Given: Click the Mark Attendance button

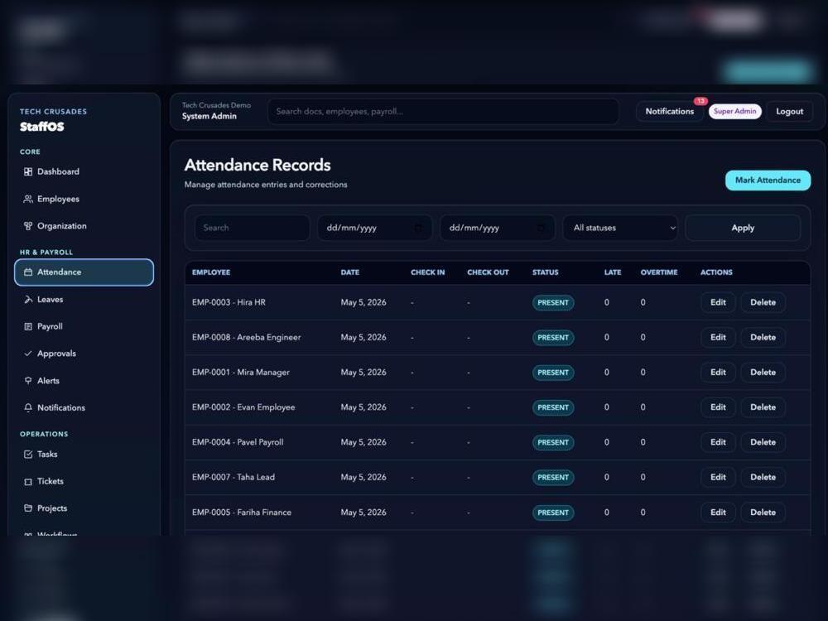Looking at the screenshot, I should (x=768, y=180).
